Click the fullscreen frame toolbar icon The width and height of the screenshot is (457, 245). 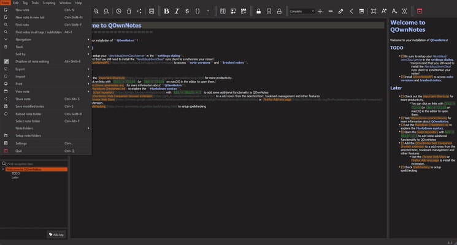point(374,11)
